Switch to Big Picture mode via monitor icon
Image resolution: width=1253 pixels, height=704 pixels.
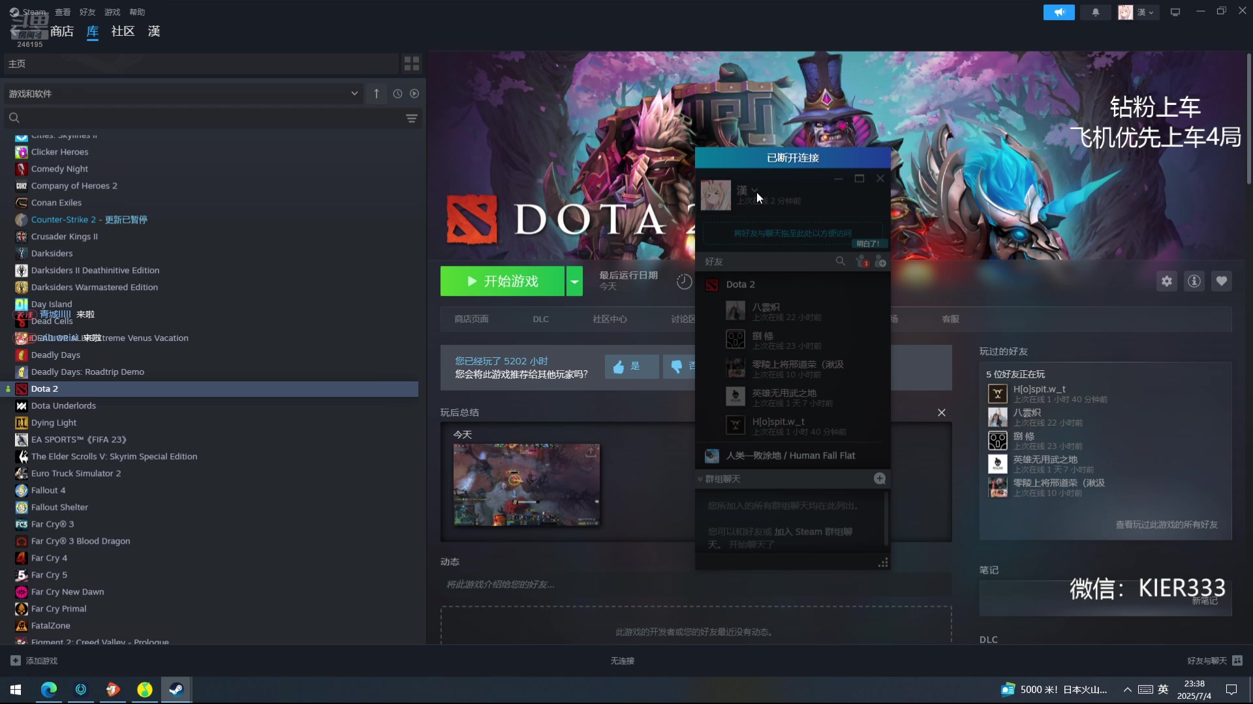1175,12
